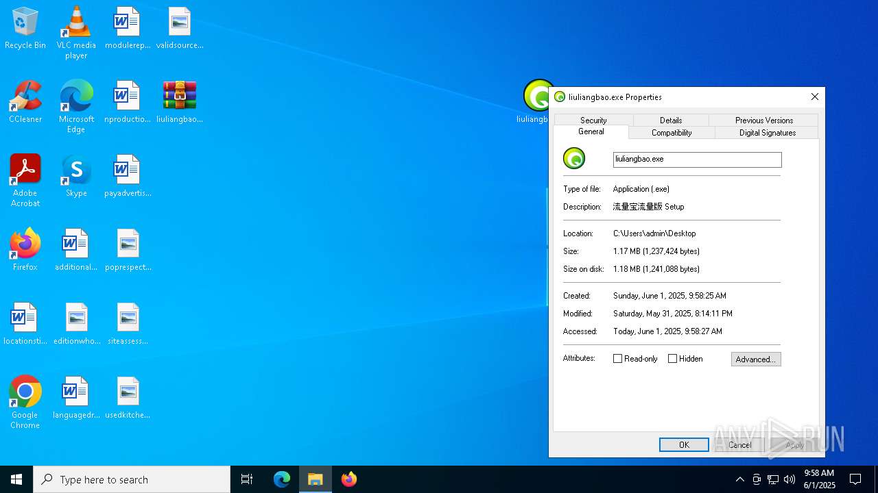
Task: Select the poprespect... image file
Action: (128, 250)
